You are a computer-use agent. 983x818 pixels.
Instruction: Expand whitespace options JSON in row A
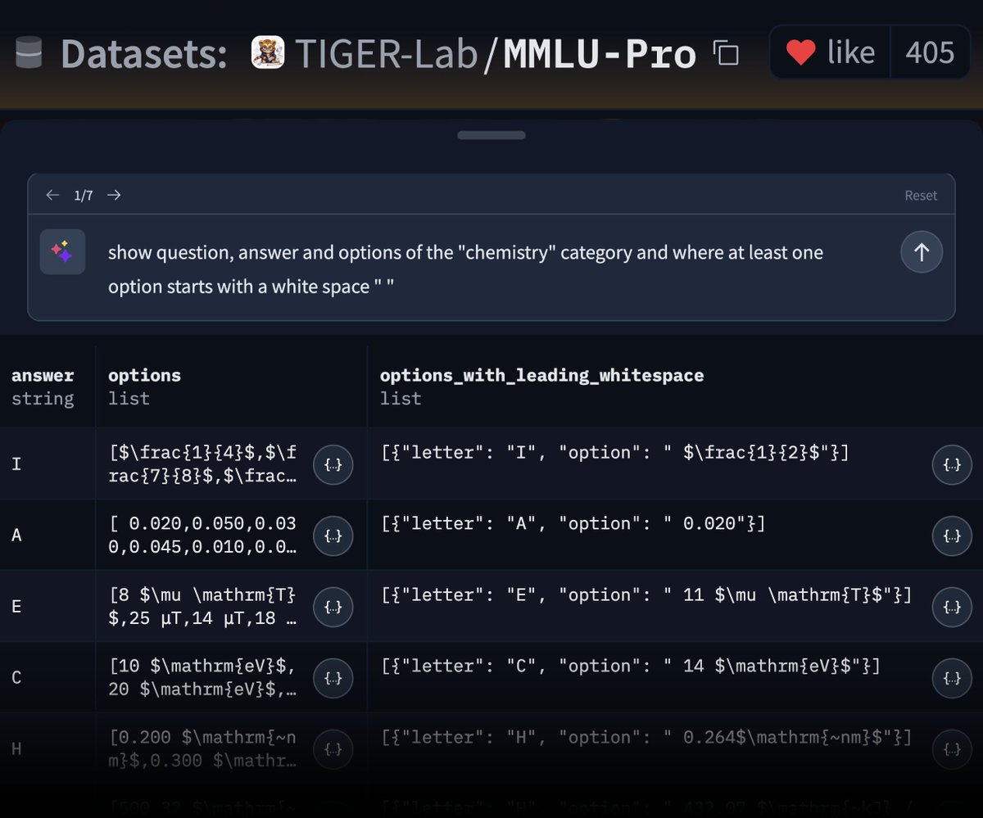pyautogui.click(x=952, y=536)
